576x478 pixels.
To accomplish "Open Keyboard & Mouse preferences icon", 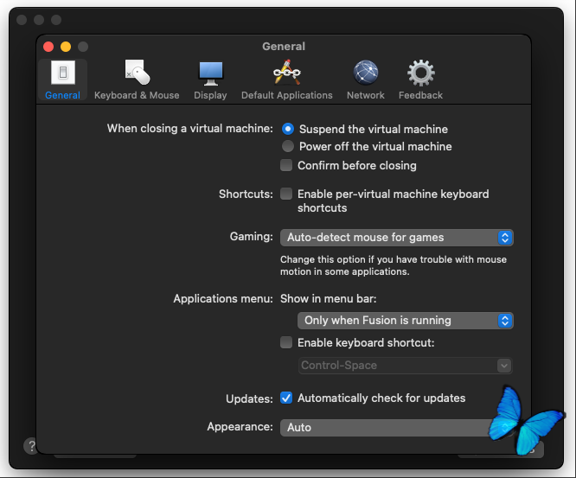I will (137, 72).
